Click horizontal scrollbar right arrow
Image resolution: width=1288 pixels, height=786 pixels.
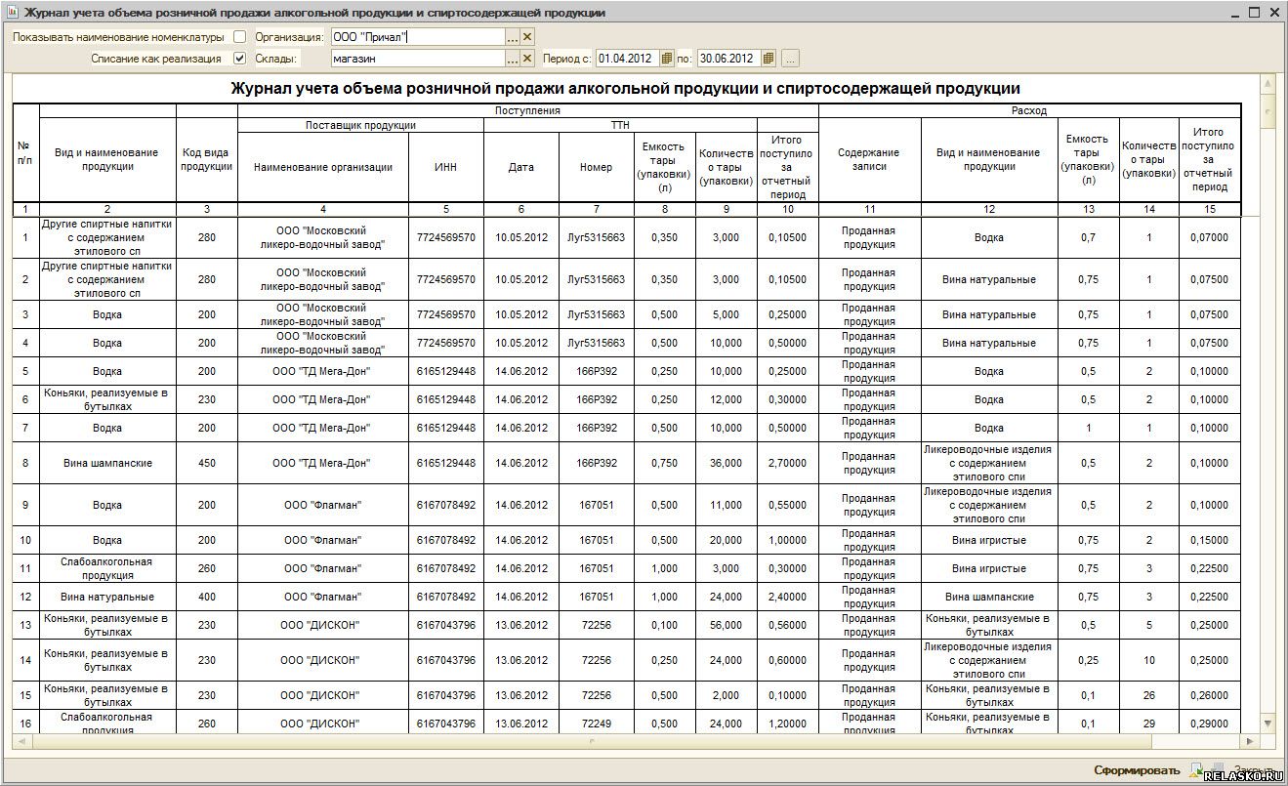(x=1250, y=741)
